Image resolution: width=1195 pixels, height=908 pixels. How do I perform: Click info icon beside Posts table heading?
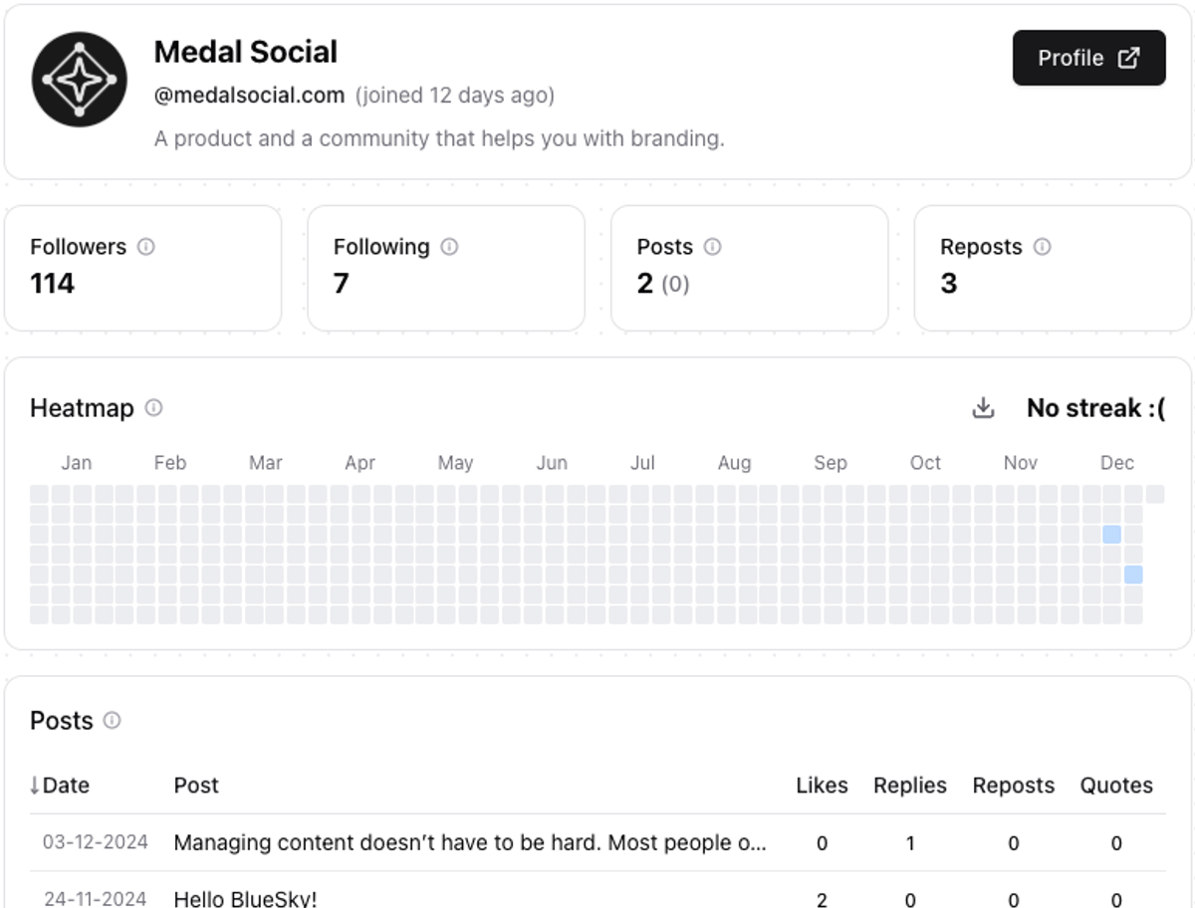pos(112,721)
